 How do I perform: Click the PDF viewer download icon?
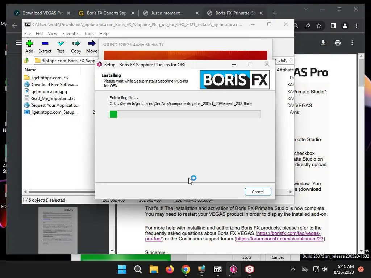click(323, 43)
